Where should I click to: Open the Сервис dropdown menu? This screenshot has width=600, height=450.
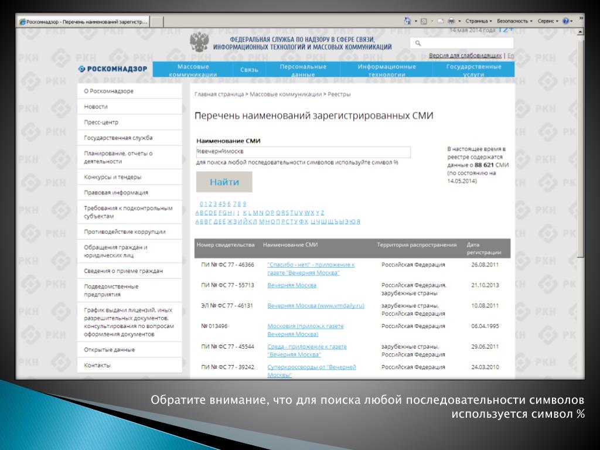548,21
